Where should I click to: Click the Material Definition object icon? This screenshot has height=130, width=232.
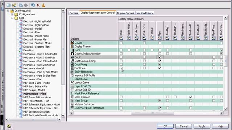coord(72,104)
